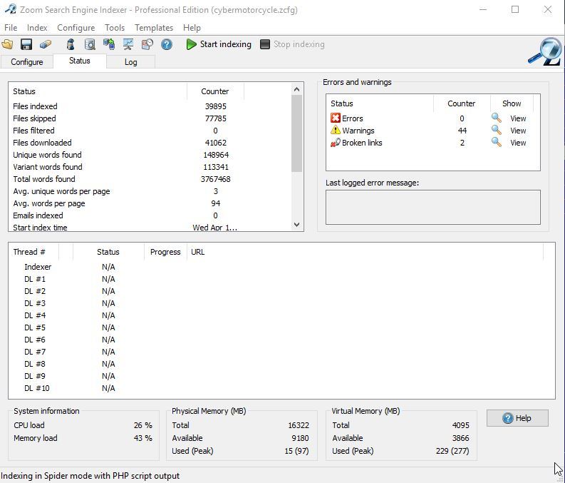
Task: Click the person figure toolbar icon
Action: (71, 44)
